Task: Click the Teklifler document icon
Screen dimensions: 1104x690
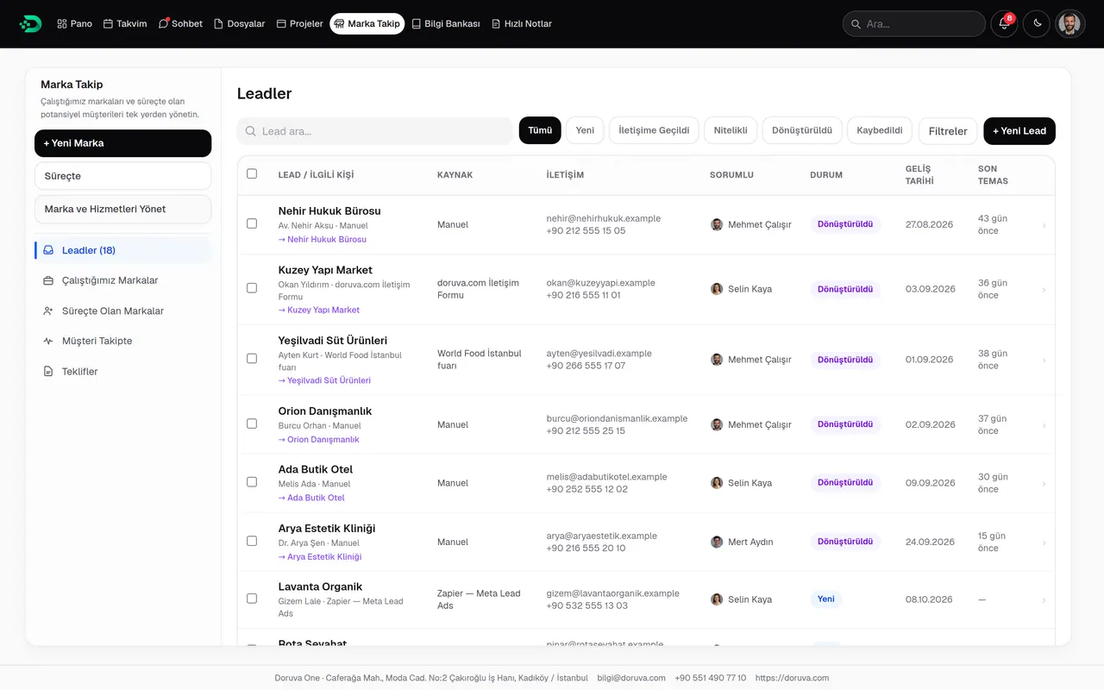Action: pyautogui.click(x=48, y=372)
